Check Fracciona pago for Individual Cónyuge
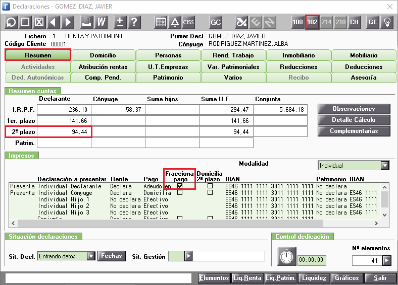Screen dimensions: 398x285 tap(180, 193)
